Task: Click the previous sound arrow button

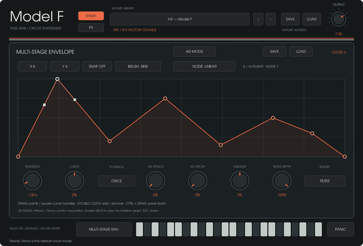Action: click(258, 19)
